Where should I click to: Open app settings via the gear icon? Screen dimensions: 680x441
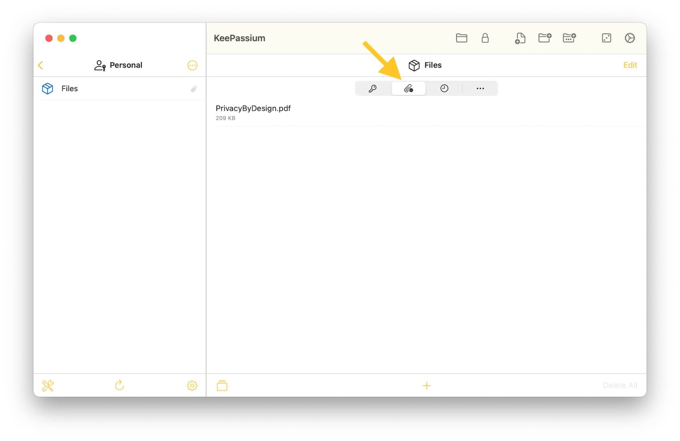[x=630, y=38]
